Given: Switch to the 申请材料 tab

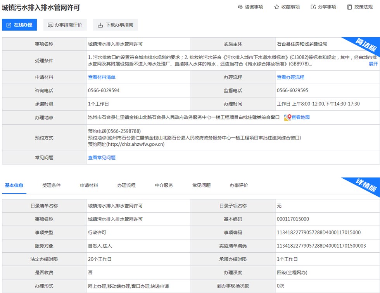Looking at the screenshot, I should tap(89, 185).
